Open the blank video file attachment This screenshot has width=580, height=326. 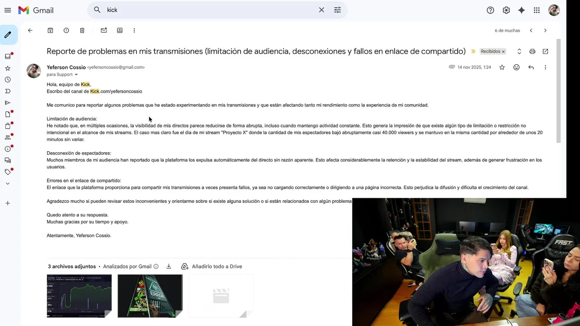click(x=221, y=296)
